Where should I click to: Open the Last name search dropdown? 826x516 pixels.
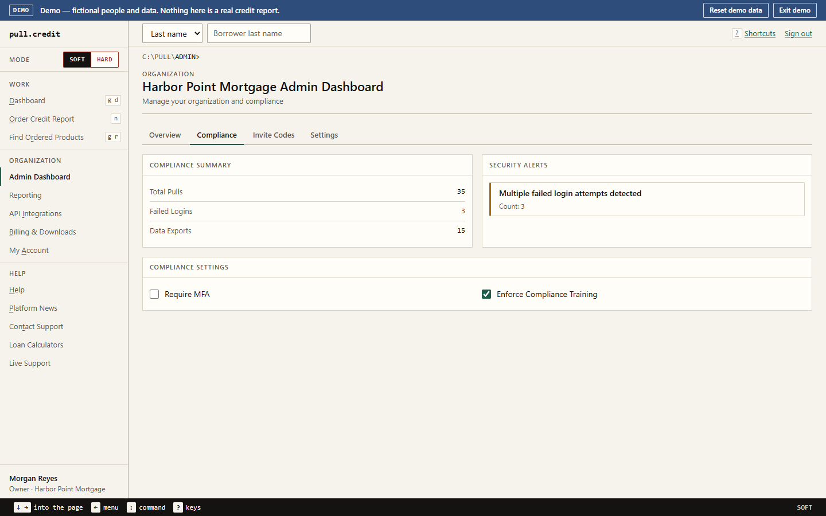click(172, 33)
